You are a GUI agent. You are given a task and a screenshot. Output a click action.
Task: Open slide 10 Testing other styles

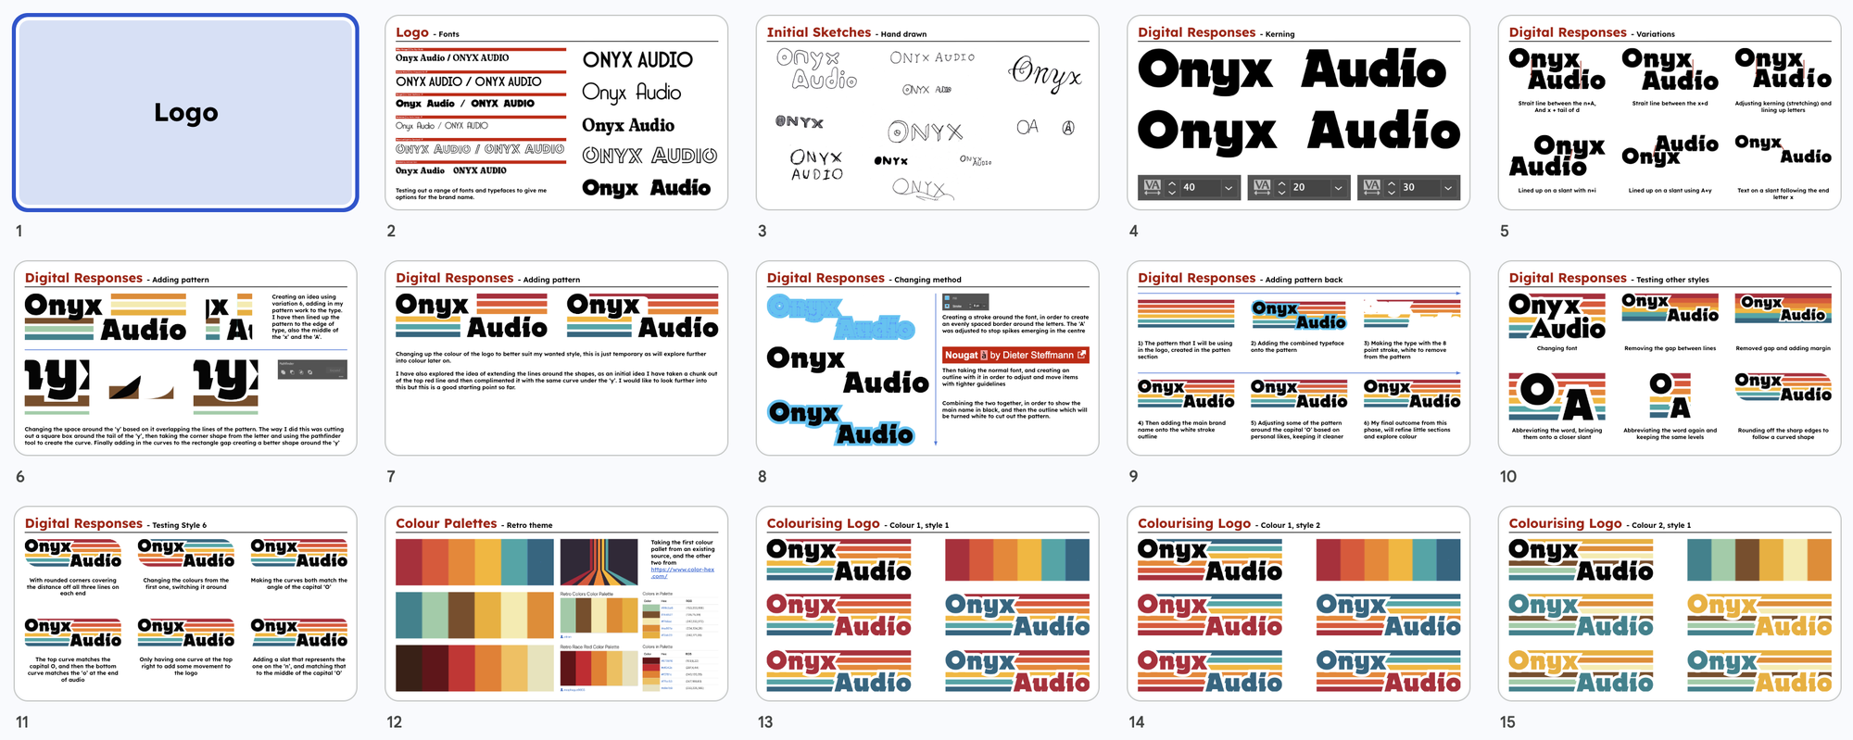pos(1670,357)
